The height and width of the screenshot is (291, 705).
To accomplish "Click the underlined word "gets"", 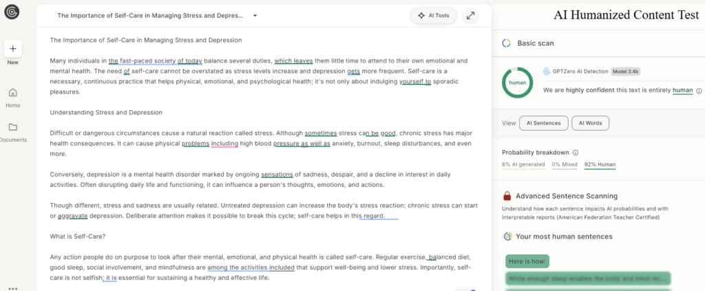I will (x=353, y=71).
